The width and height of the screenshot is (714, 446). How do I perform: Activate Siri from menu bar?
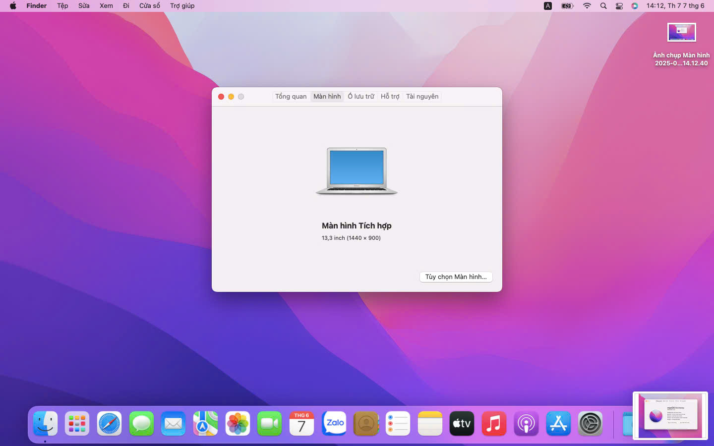[635, 6]
